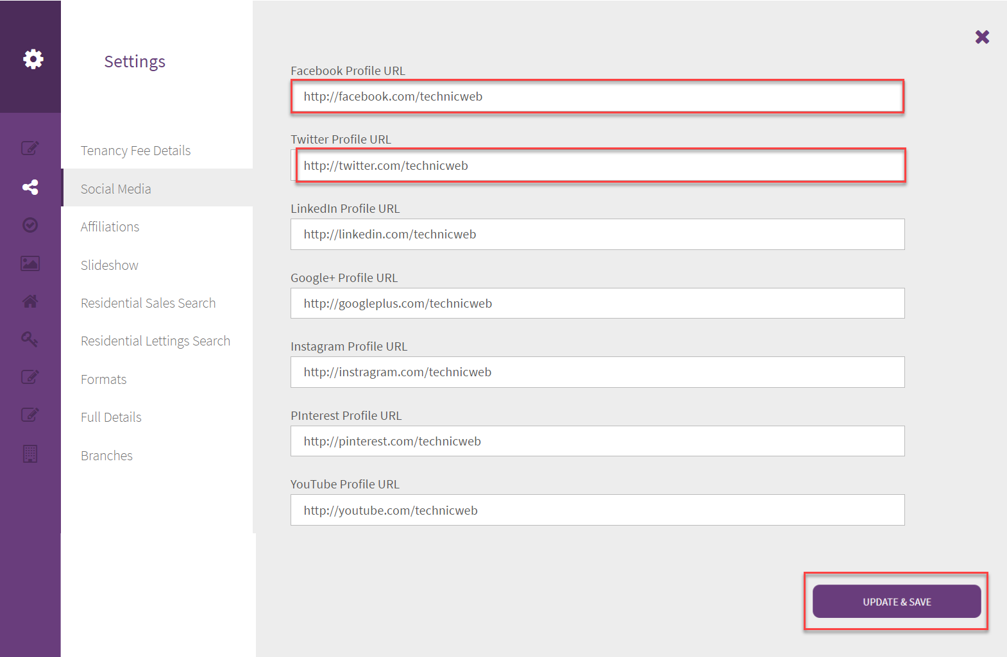Click the Settings gear icon
1007x657 pixels.
pyautogui.click(x=33, y=59)
